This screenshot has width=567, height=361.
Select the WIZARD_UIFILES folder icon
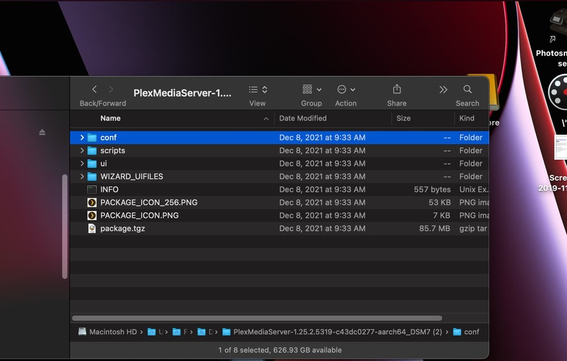pos(92,177)
